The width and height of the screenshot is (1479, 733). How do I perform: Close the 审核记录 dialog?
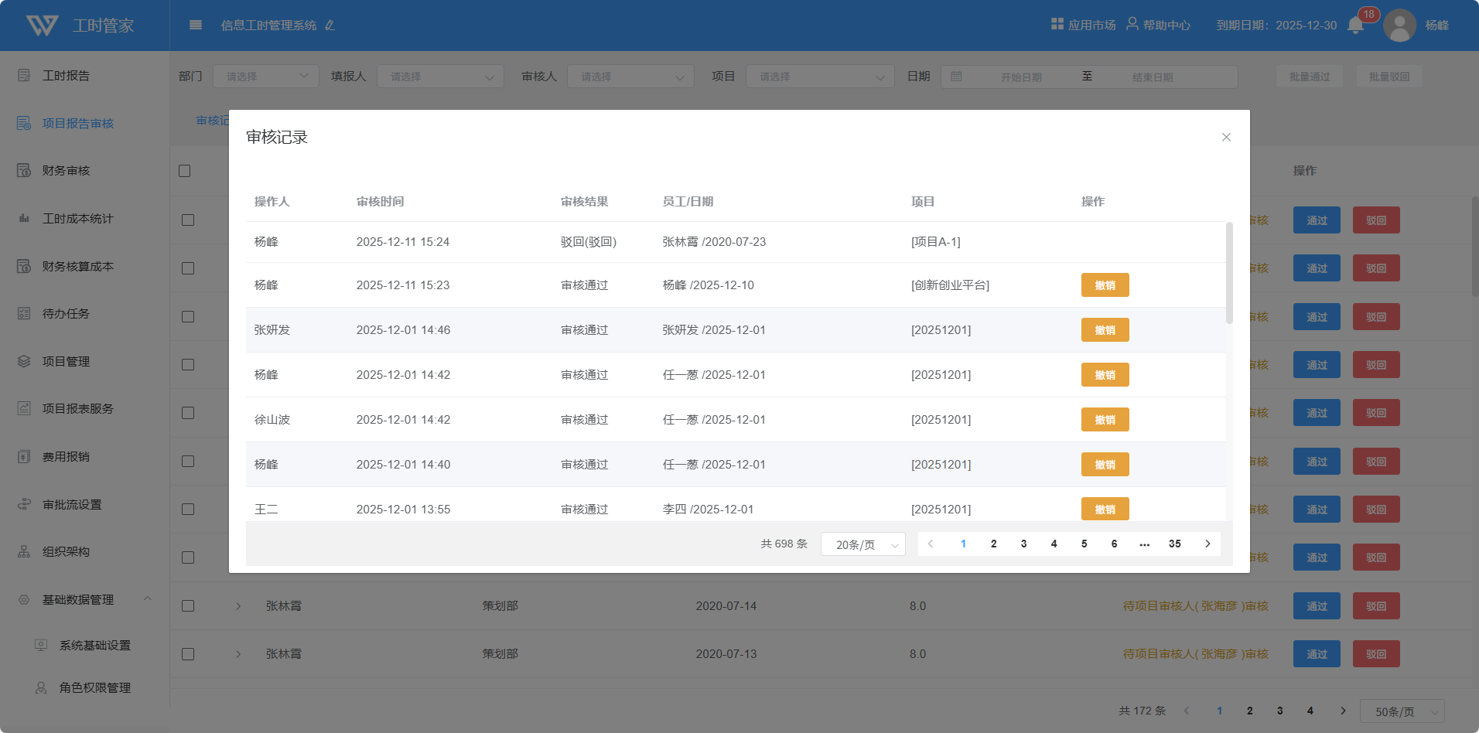pos(1226,137)
